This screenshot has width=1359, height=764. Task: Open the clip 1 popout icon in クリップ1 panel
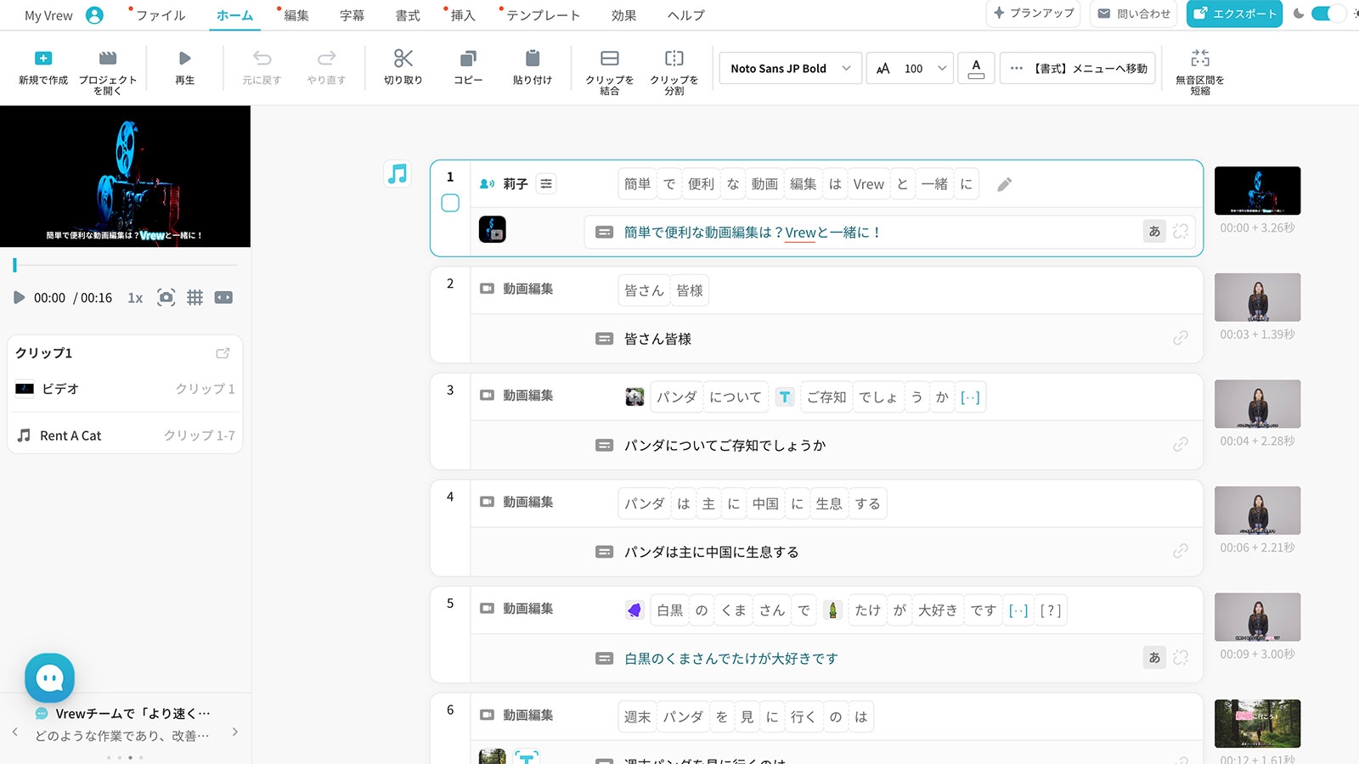click(223, 353)
